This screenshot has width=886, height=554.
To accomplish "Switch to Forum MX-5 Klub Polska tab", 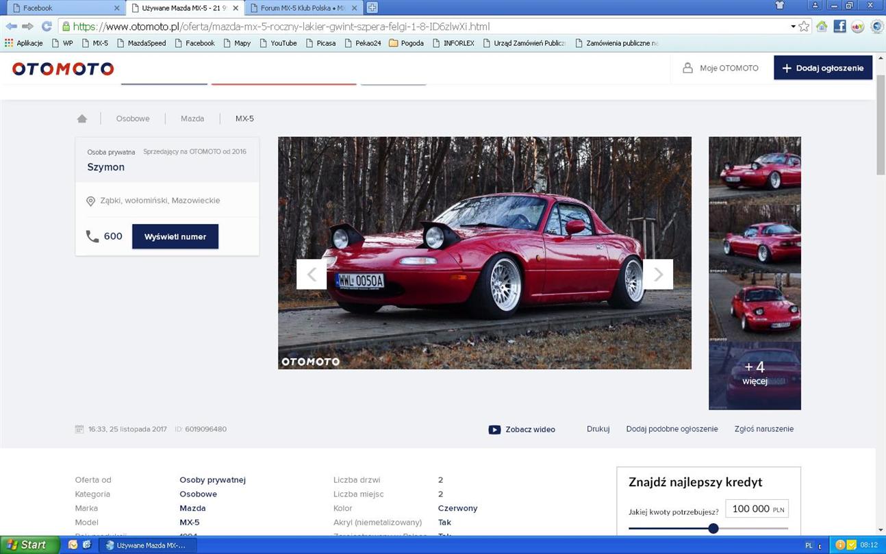I will [x=302, y=8].
